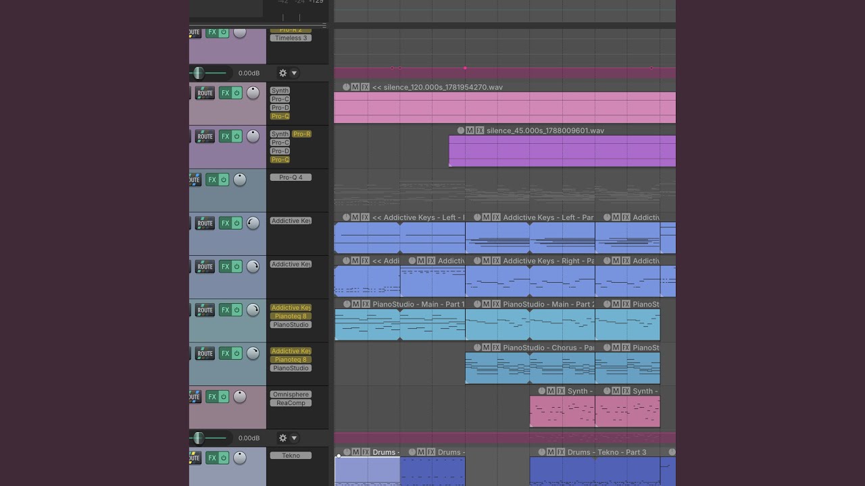This screenshot has width=865, height=486.
Task: Open the FX chain on the Omnisphere track
Action: (x=212, y=397)
